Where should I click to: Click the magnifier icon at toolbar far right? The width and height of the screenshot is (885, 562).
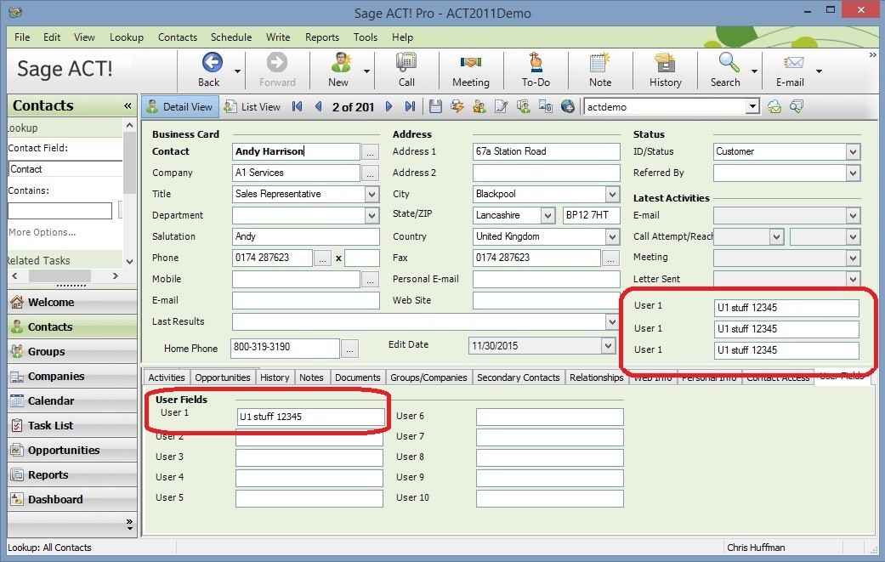tap(797, 106)
